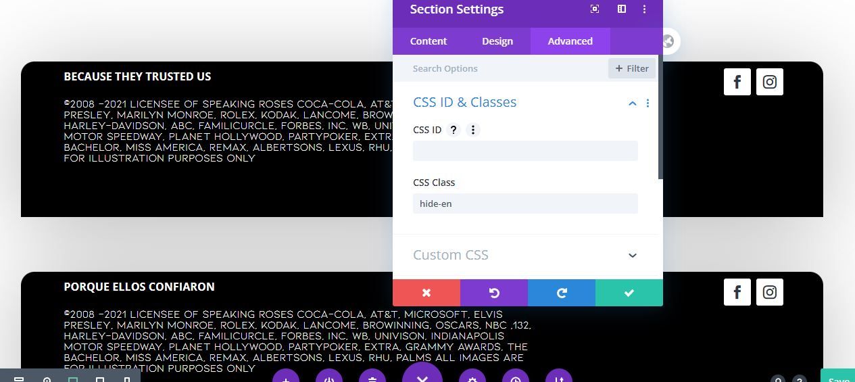
Task: Open Section Settings header more options menu
Action: click(x=644, y=9)
